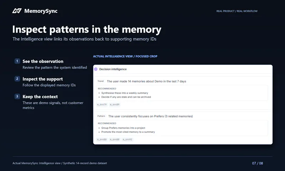The image size is (285, 171).
Task: Click the "07 / 08" slide counter
Action: pos(258,164)
